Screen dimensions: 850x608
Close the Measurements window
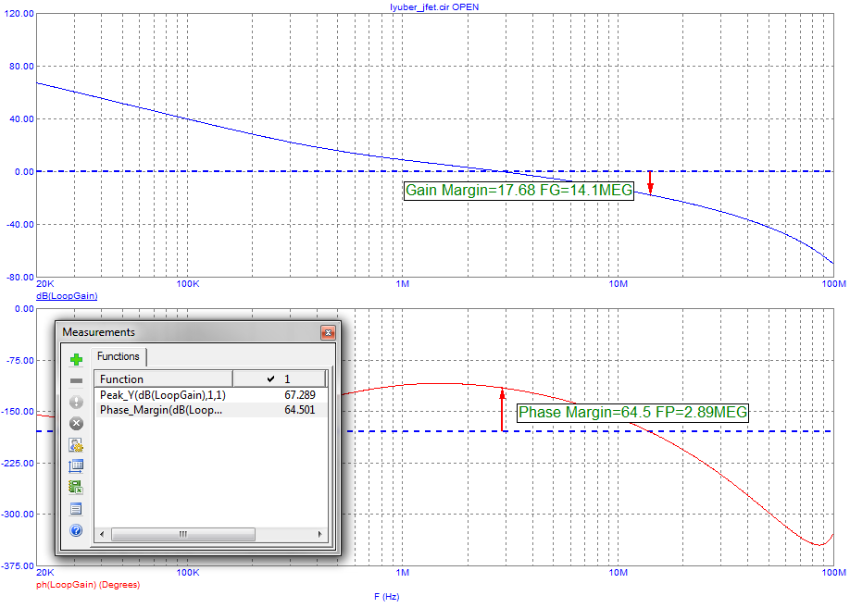pyautogui.click(x=328, y=332)
